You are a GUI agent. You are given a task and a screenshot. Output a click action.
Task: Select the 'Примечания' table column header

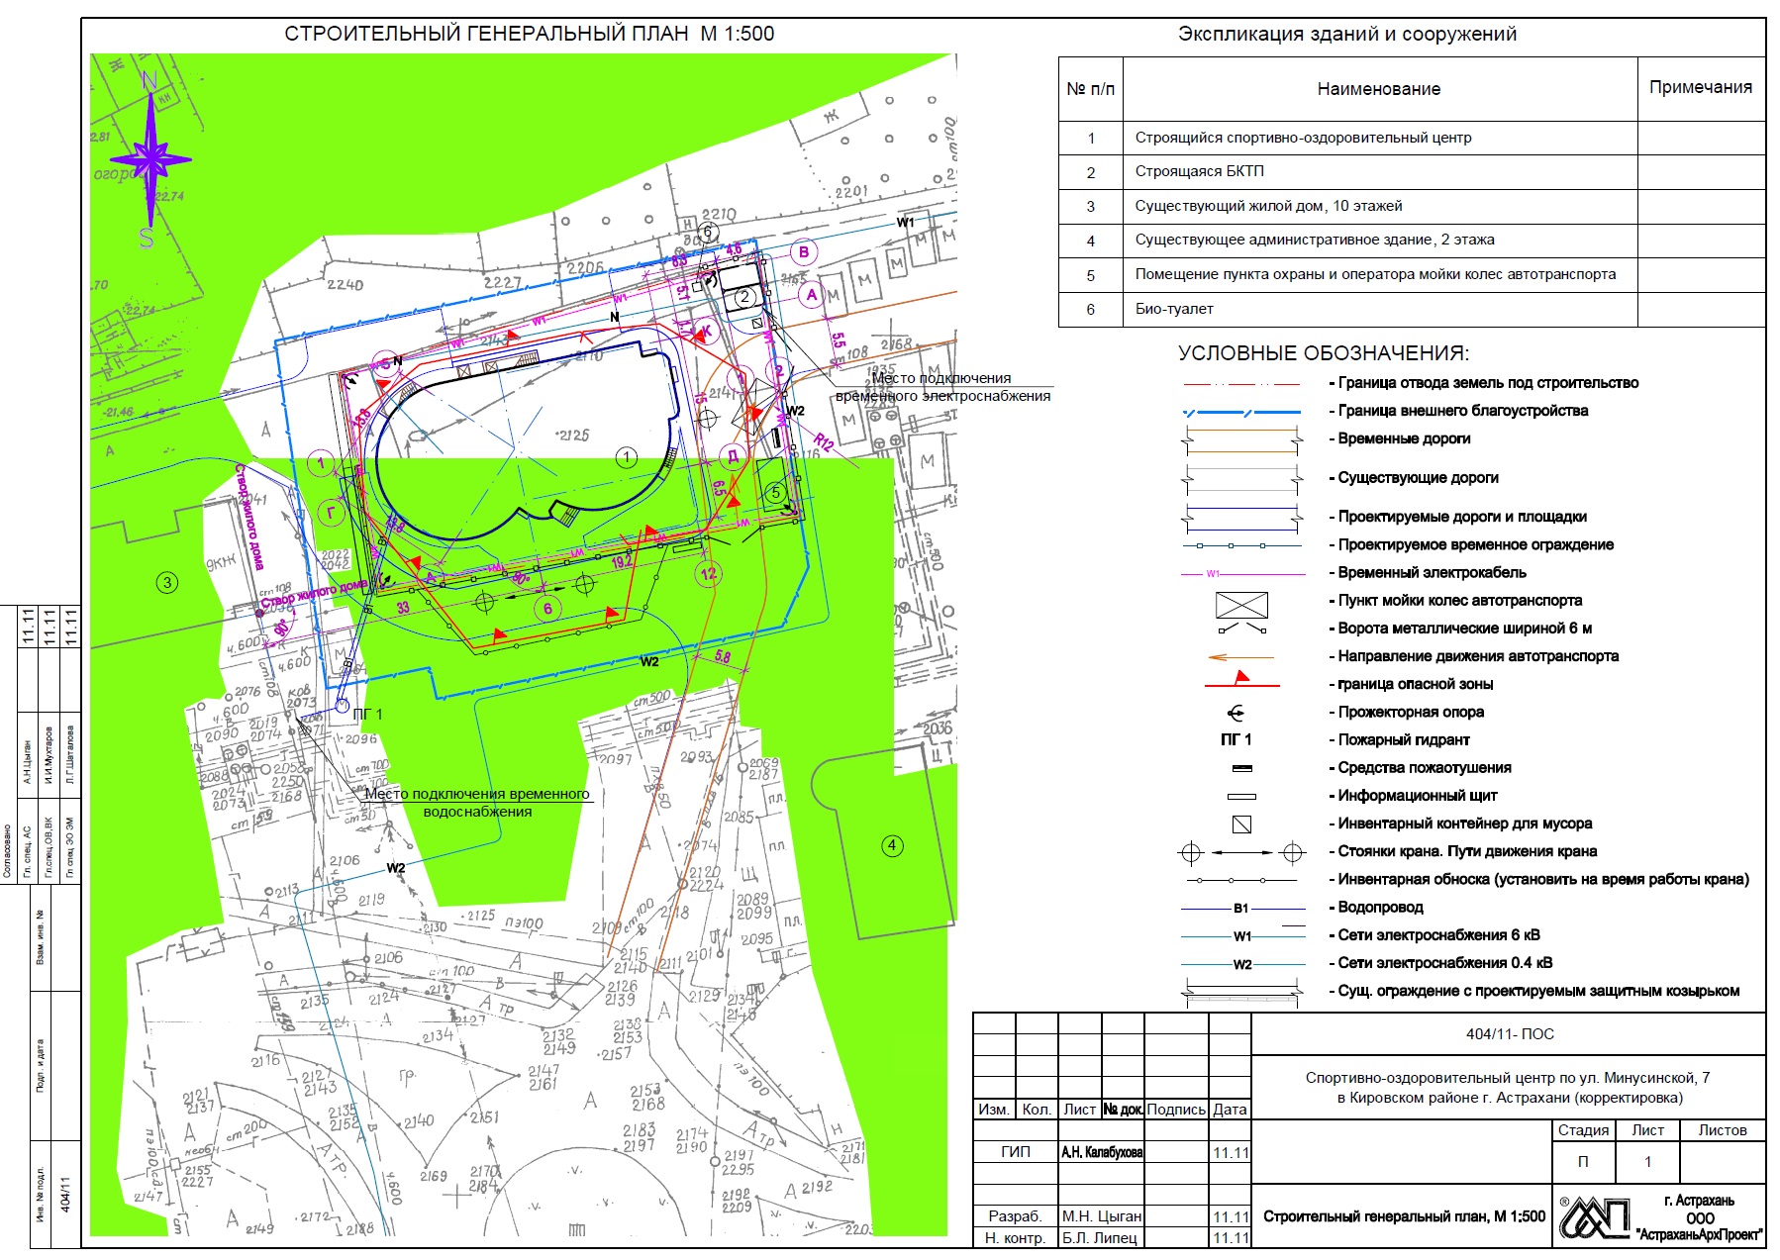point(1701,87)
